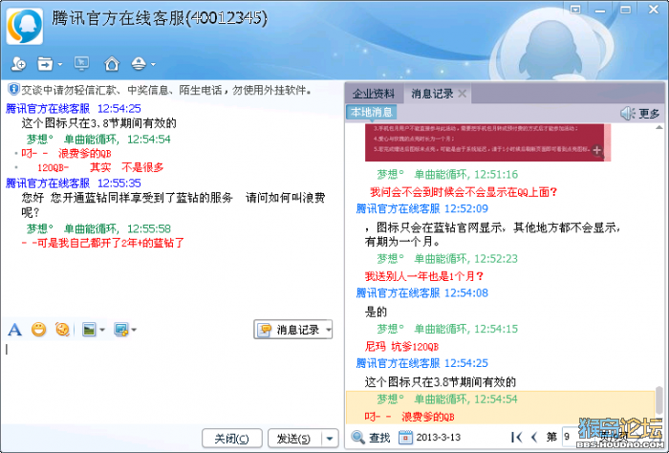
Task: Click message text 这个图标只在3.8节期间有效的 in chat
Action: [99, 123]
